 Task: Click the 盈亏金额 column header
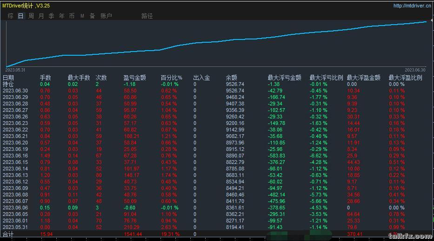tap(134, 78)
